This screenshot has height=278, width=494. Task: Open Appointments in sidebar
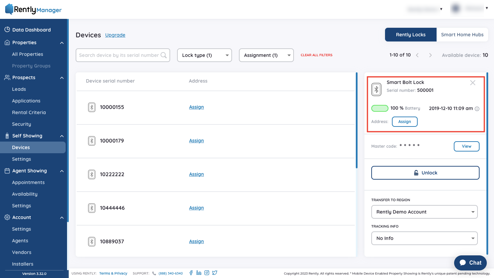pos(28,182)
